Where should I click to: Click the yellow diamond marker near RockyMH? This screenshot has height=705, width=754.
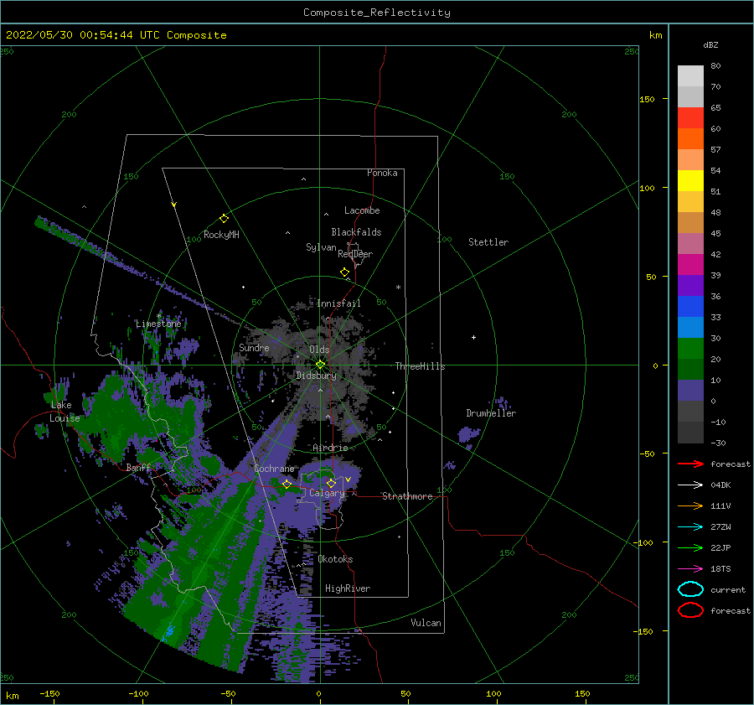pyautogui.click(x=224, y=219)
